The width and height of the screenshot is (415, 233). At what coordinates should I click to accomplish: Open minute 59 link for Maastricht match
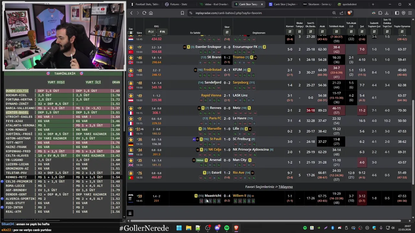pyautogui.click(x=139, y=196)
